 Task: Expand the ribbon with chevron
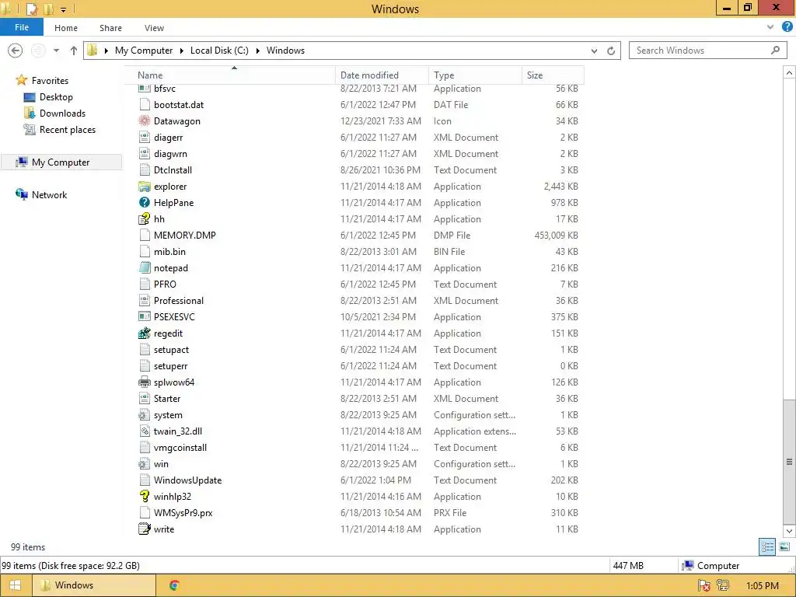click(770, 27)
